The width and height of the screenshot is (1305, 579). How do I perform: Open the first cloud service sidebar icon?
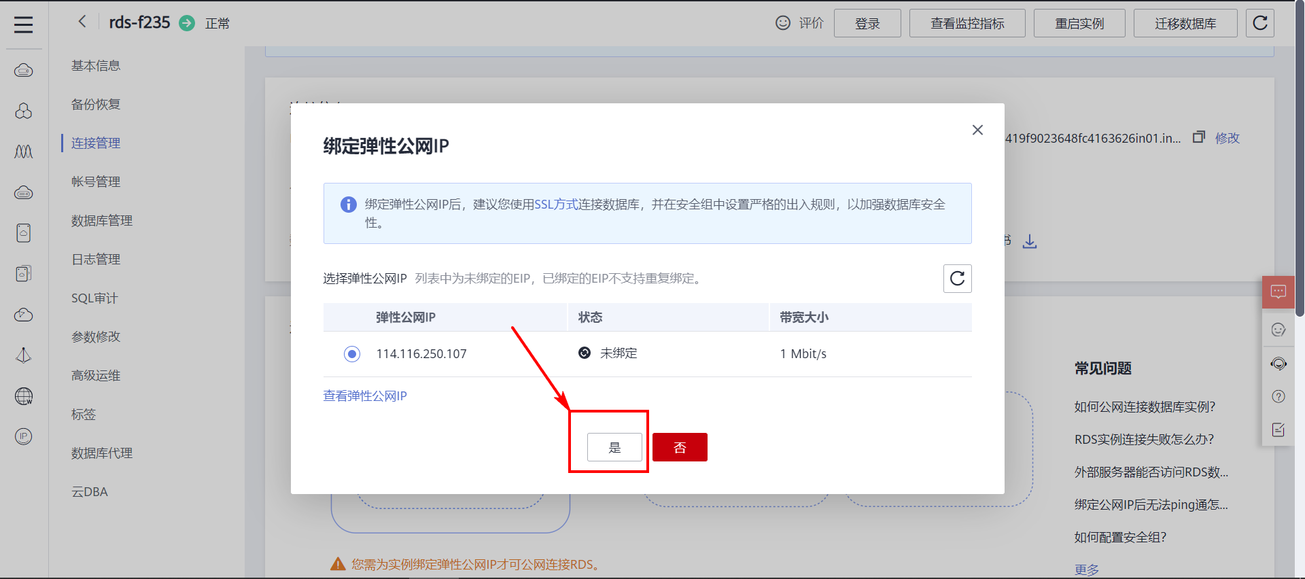coord(24,70)
